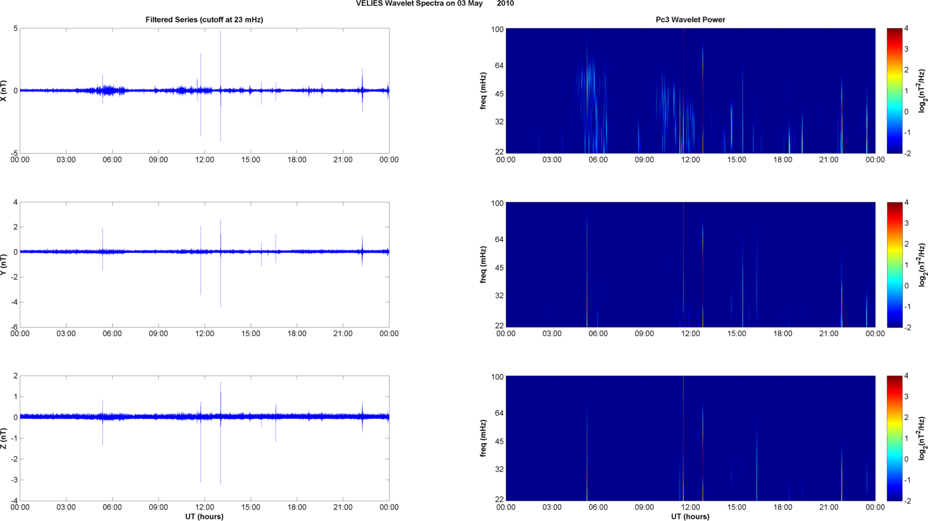Pick the bottom spectrogram's colorbar
The width and height of the screenshot is (928, 521).
point(894,438)
